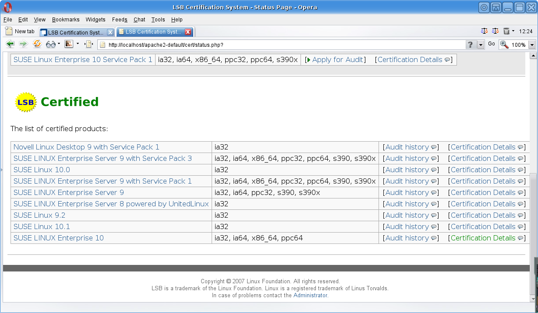The width and height of the screenshot is (538, 313).
Task: Click the Administrator link in the footer
Action: tap(310, 296)
